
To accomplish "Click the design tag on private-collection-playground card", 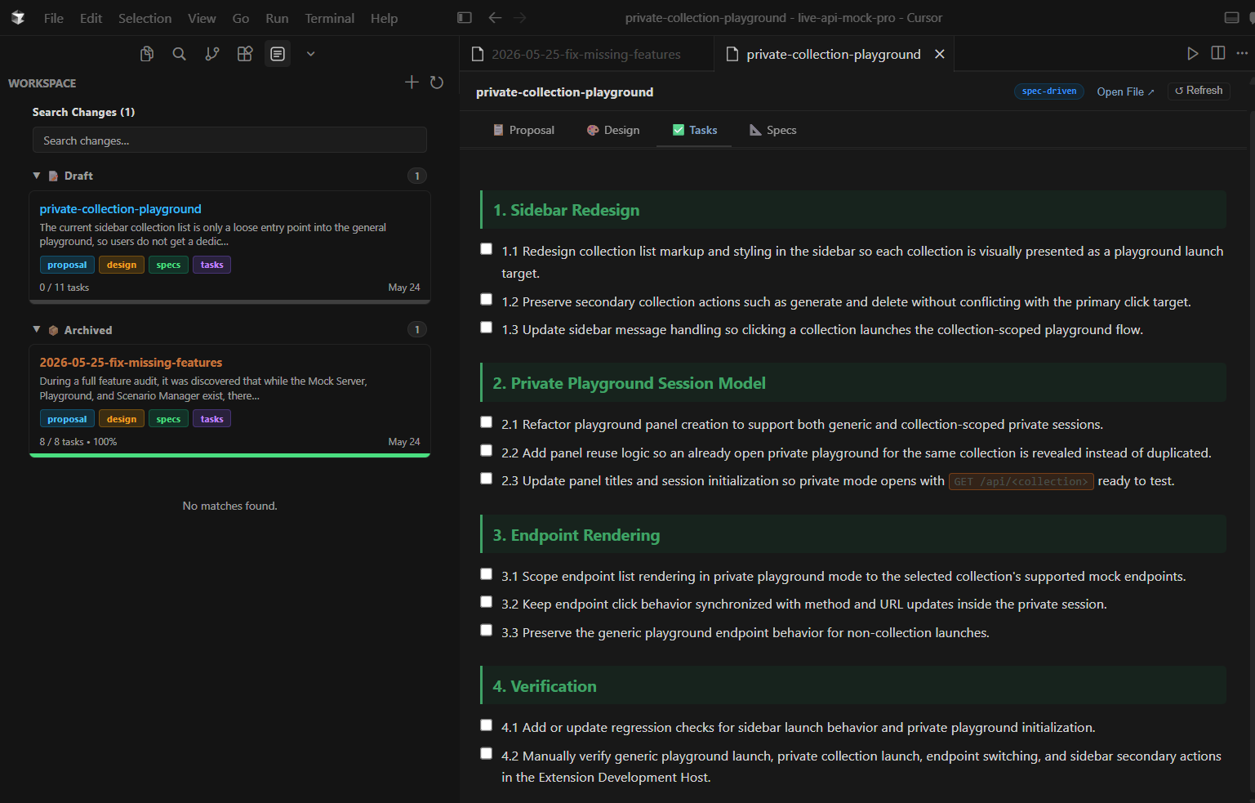I will [122, 265].
